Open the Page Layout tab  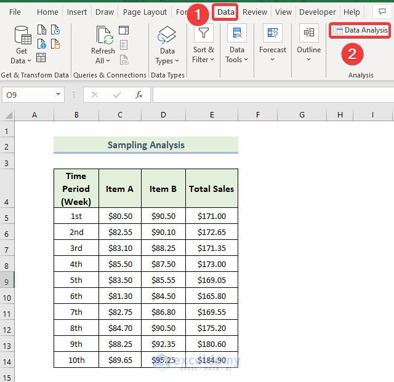coord(145,12)
